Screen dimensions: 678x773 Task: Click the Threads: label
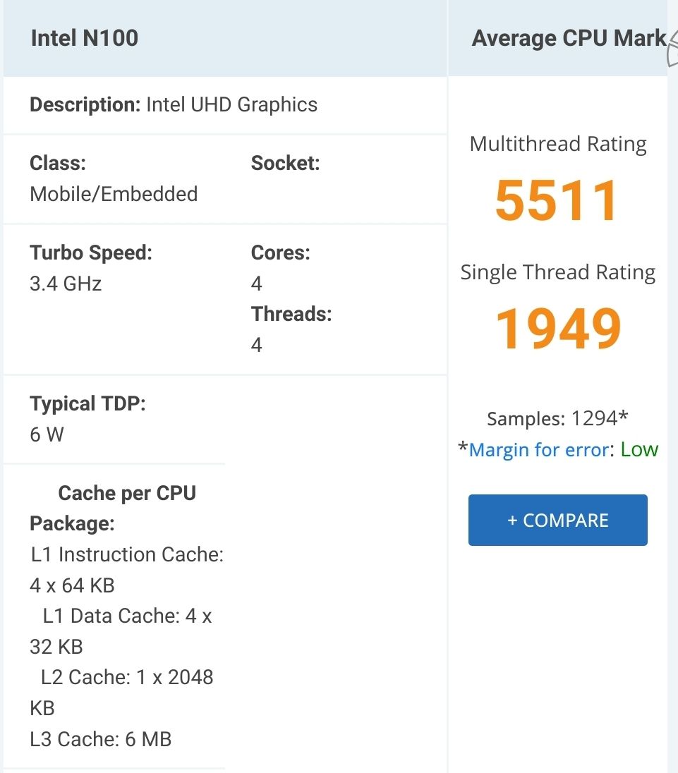click(291, 314)
